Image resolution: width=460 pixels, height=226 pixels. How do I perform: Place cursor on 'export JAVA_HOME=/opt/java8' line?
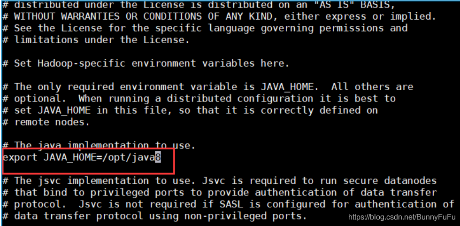click(82, 157)
